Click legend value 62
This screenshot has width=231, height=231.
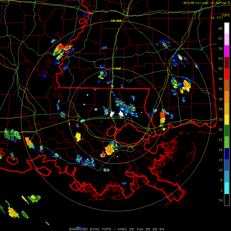tap(220, 38)
